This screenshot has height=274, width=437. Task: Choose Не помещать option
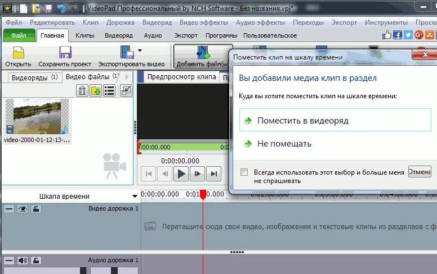(x=335, y=144)
